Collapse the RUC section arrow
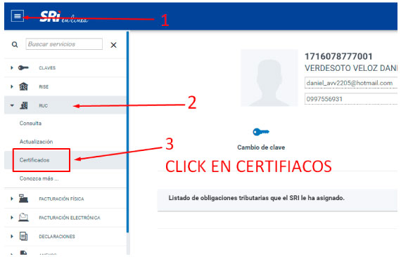401x257 pixels. (12, 105)
